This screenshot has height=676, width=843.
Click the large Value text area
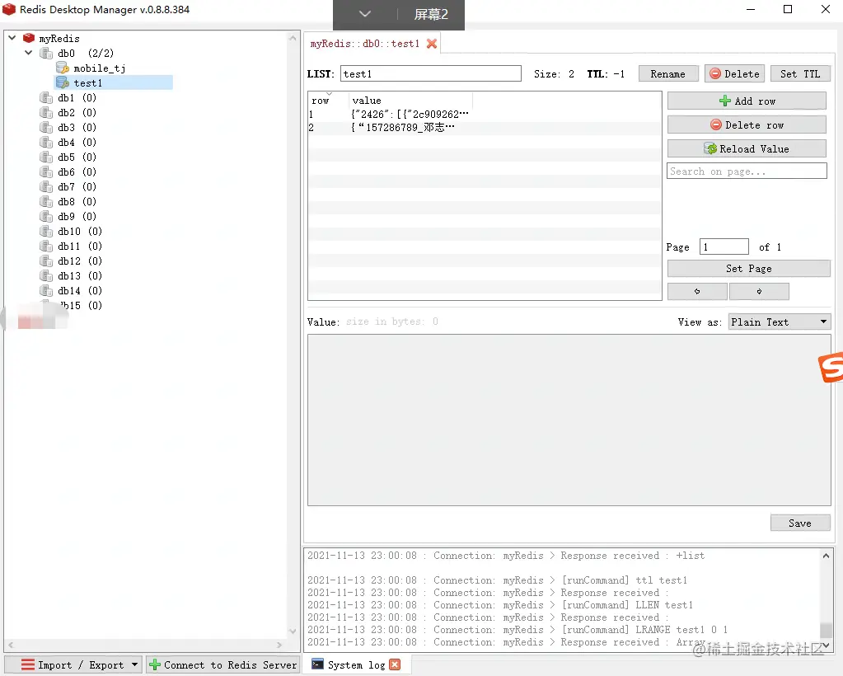pos(569,420)
